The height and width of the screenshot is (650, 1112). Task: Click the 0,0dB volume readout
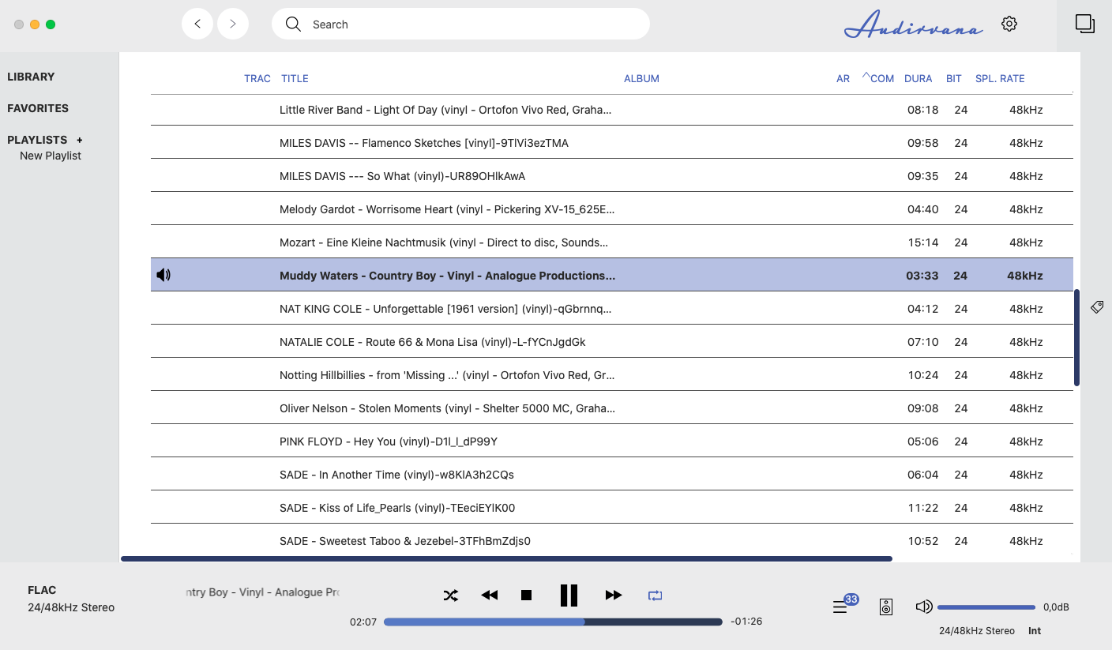coord(1056,607)
